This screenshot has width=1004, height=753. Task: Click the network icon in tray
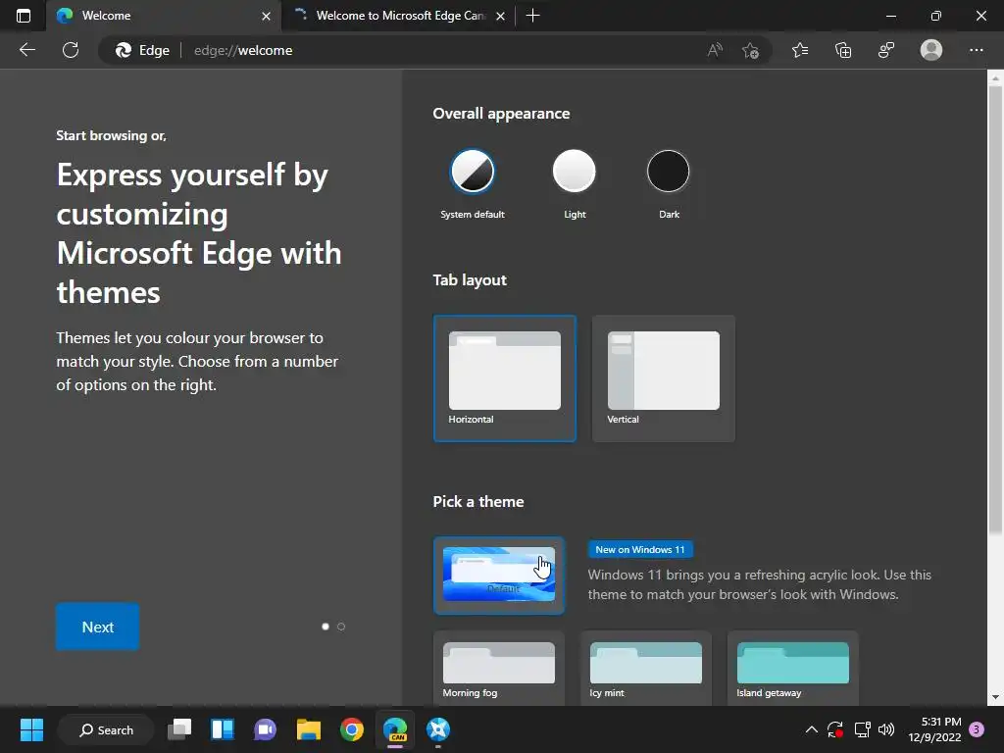click(862, 729)
